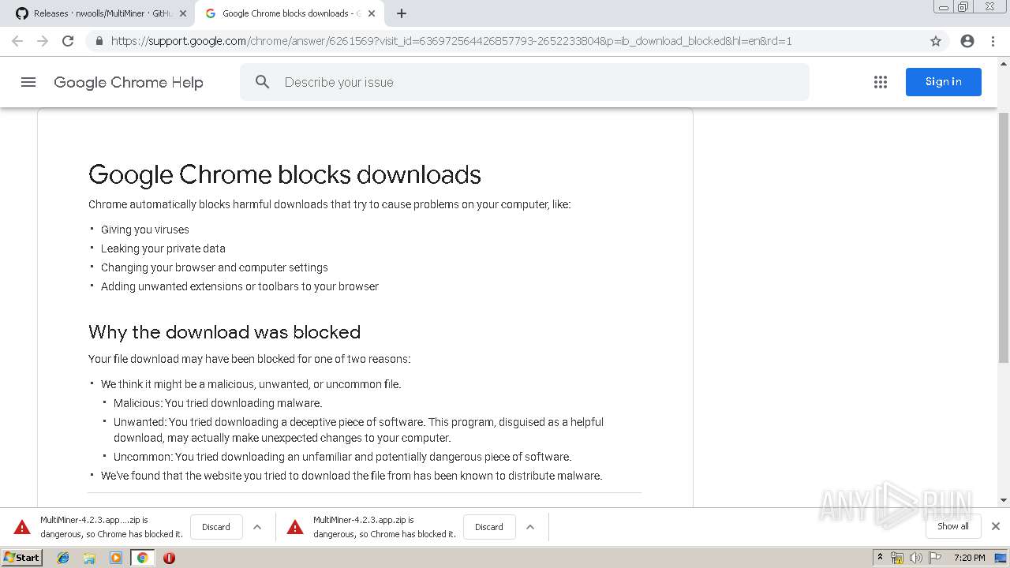Click the Action Center flag icon
This screenshot has width=1010, height=568.
(x=936, y=558)
